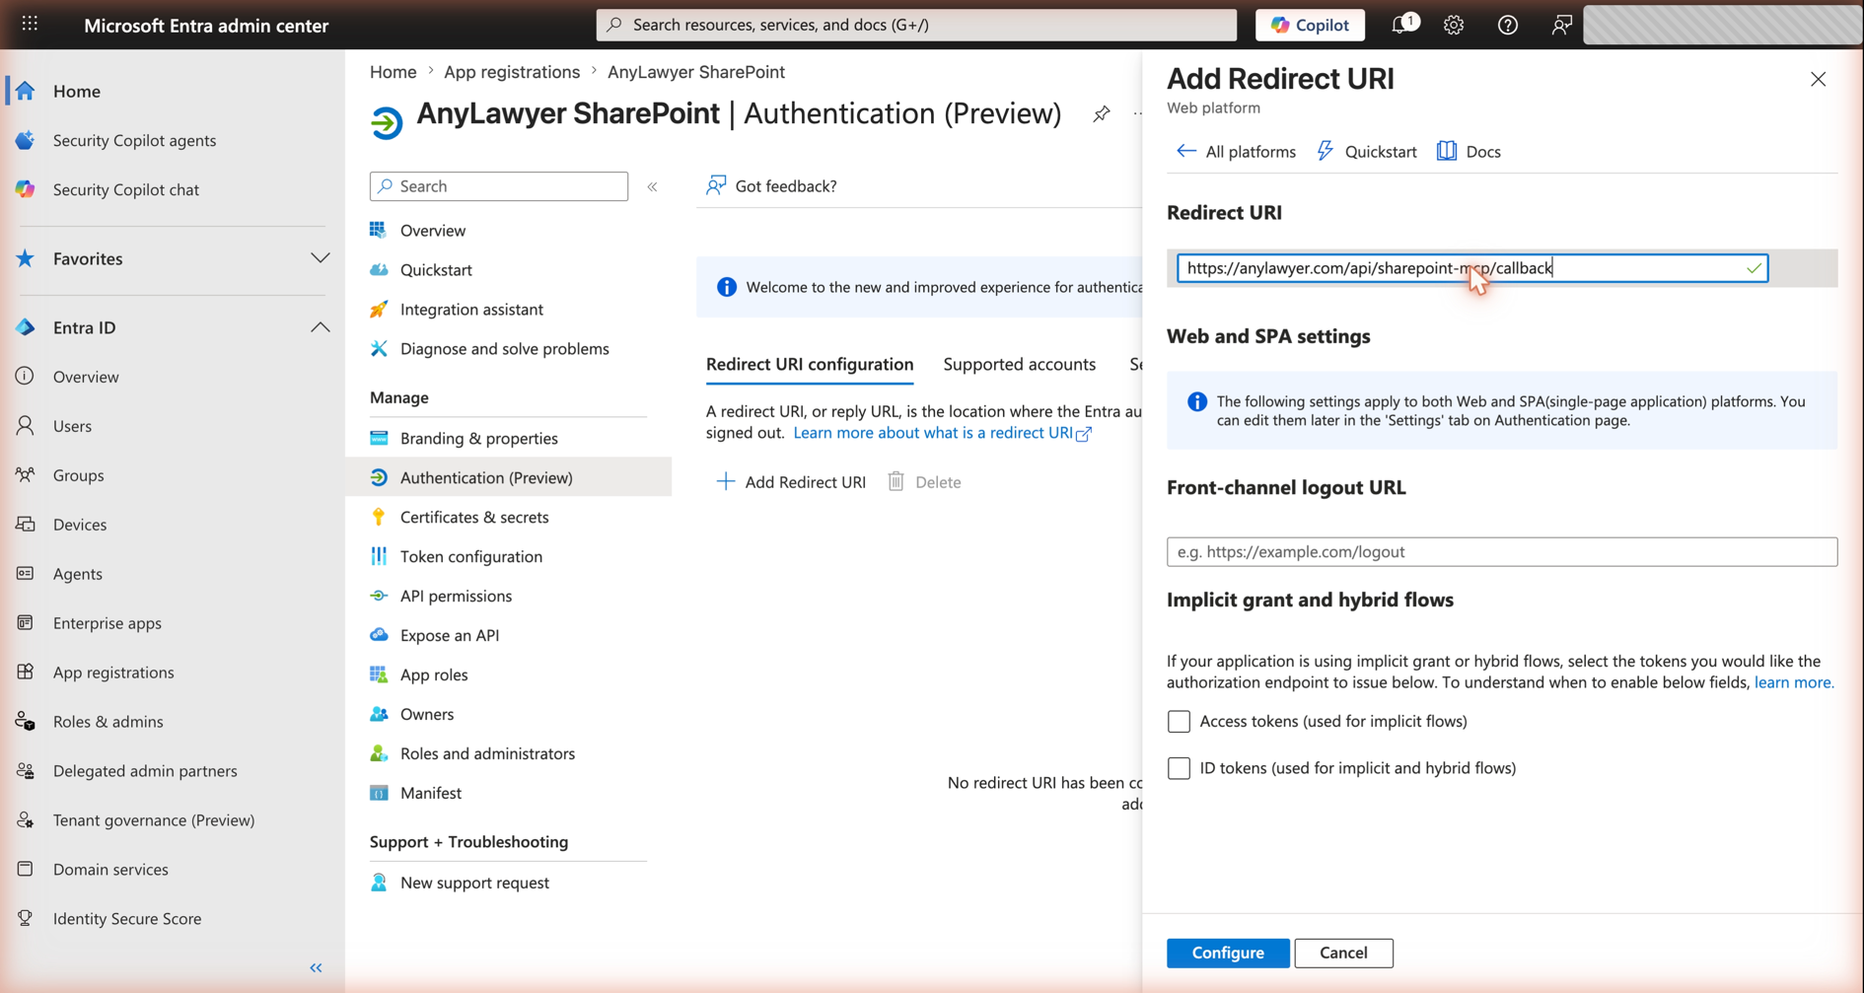Screen dimensions: 1864x993
Task: Expand the Favorites section
Action: 320,258
